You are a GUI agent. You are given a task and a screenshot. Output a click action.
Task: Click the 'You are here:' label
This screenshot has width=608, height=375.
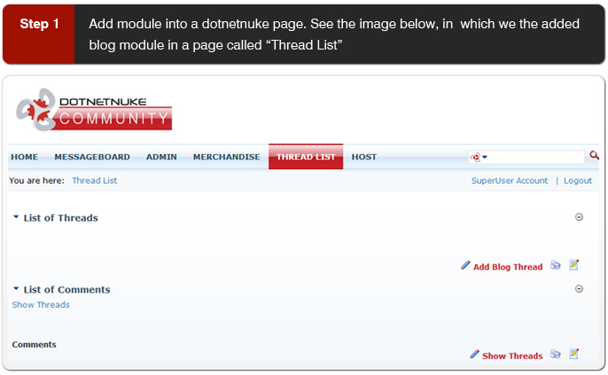tap(37, 180)
